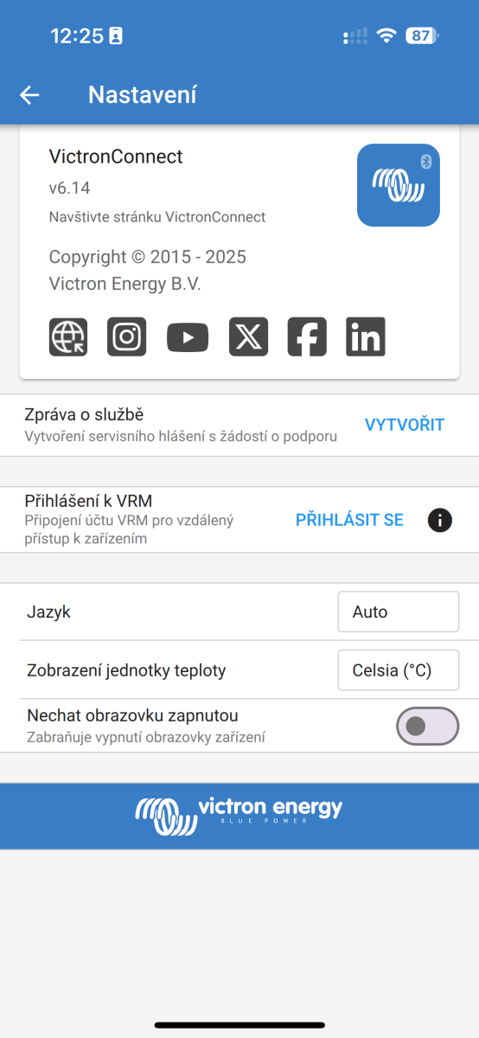
Task: Tap the VictronConnect app logo
Action: 399,185
